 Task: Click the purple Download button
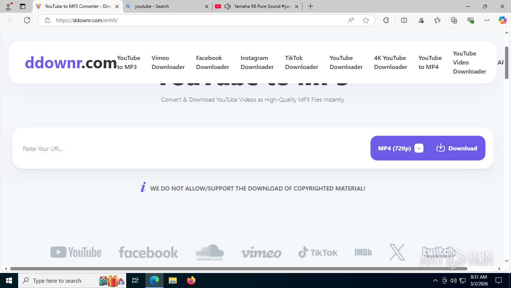(x=457, y=148)
